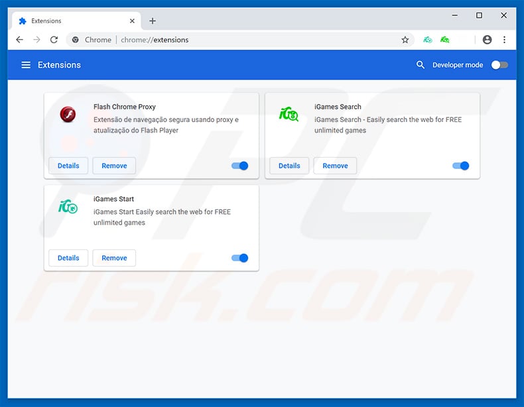Click the Extensions tab puzzle-piece favicon

click(x=23, y=21)
